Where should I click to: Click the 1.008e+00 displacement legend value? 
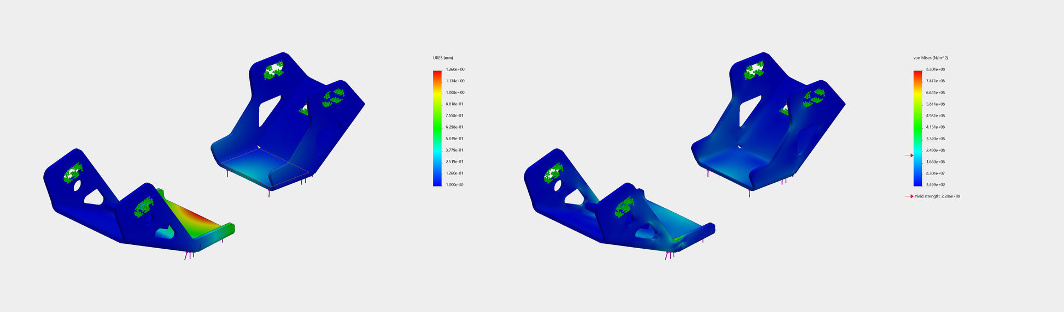point(455,93)
